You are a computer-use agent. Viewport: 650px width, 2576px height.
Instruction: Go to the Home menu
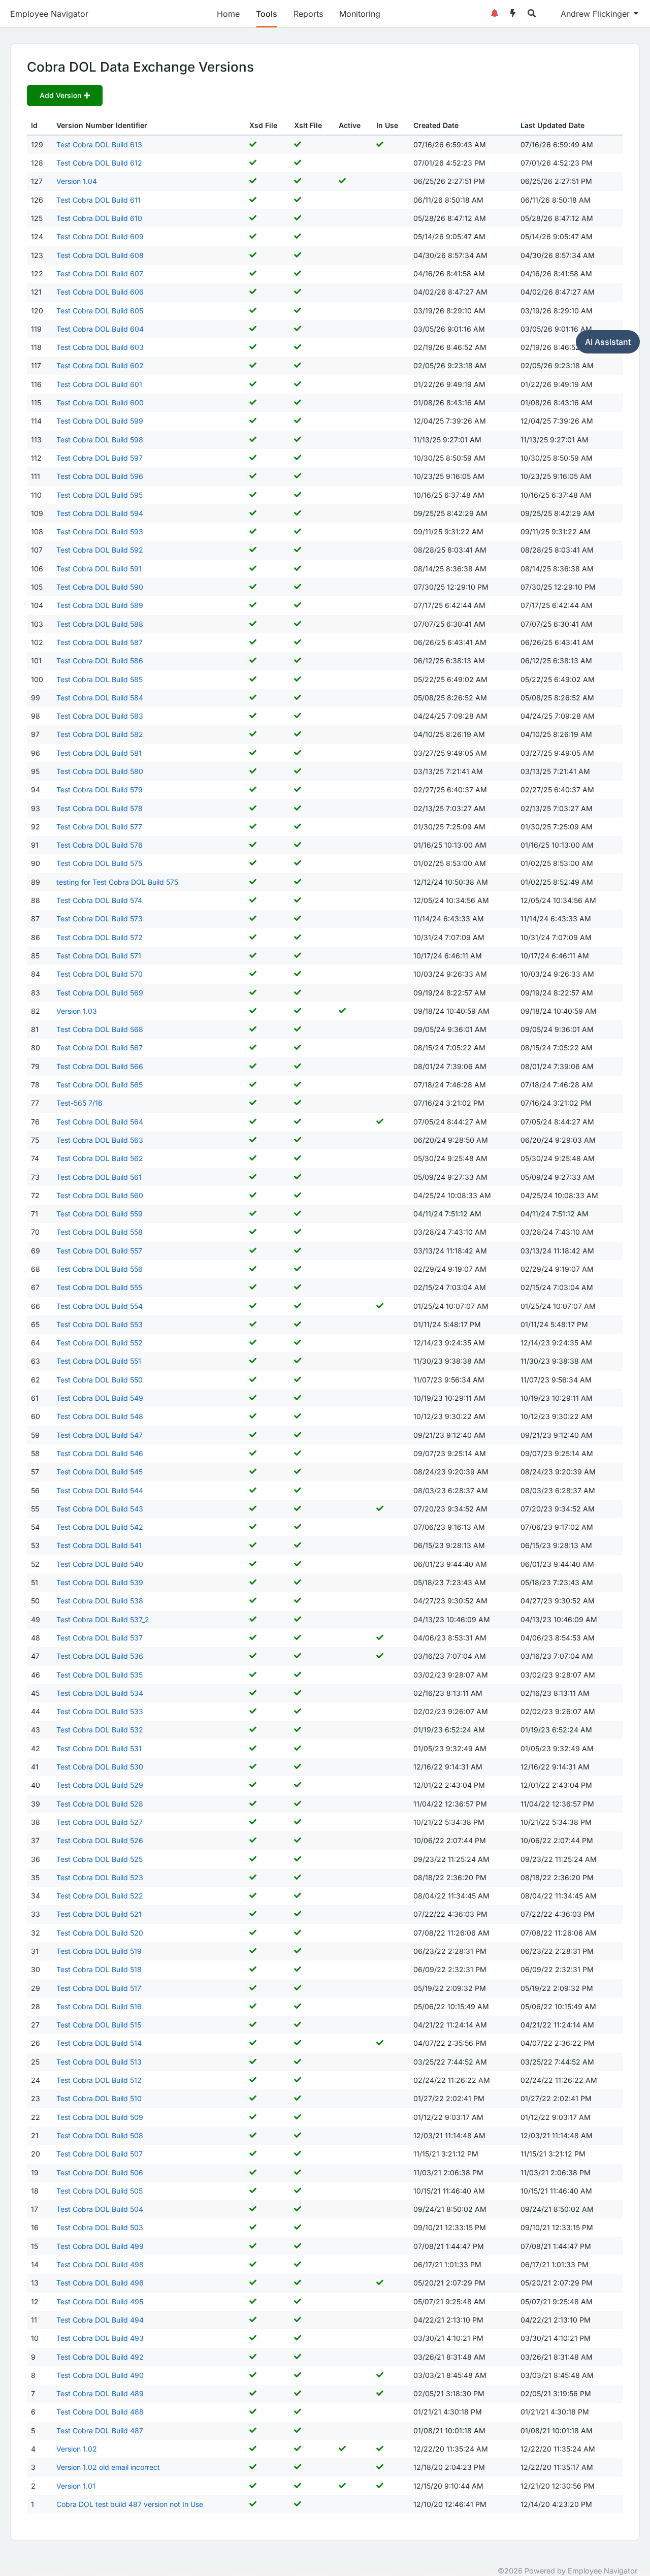(228, 14)
